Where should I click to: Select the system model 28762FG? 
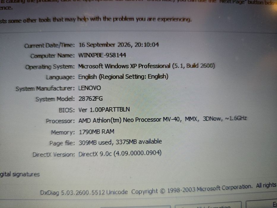click(91, 99)
